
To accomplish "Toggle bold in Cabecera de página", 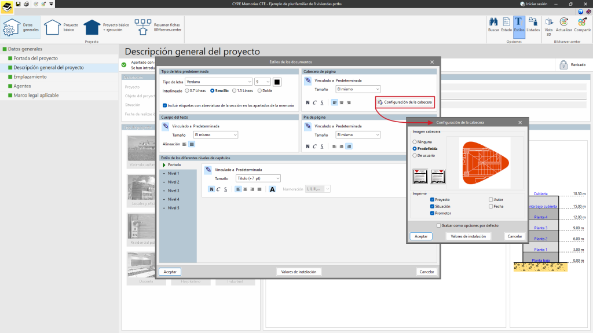I will 308,103.
